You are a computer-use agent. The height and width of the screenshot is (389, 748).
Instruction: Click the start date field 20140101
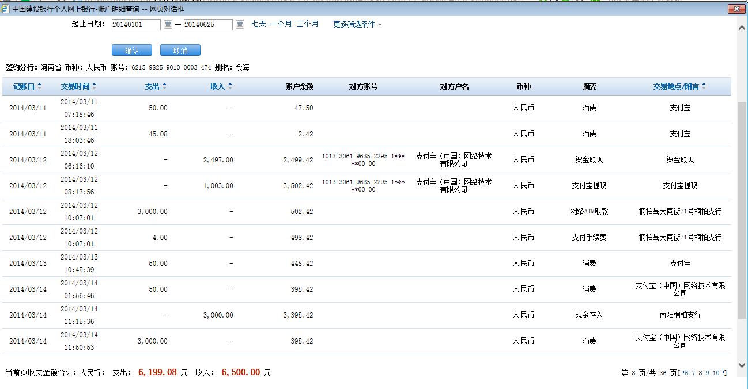[135, 24]
